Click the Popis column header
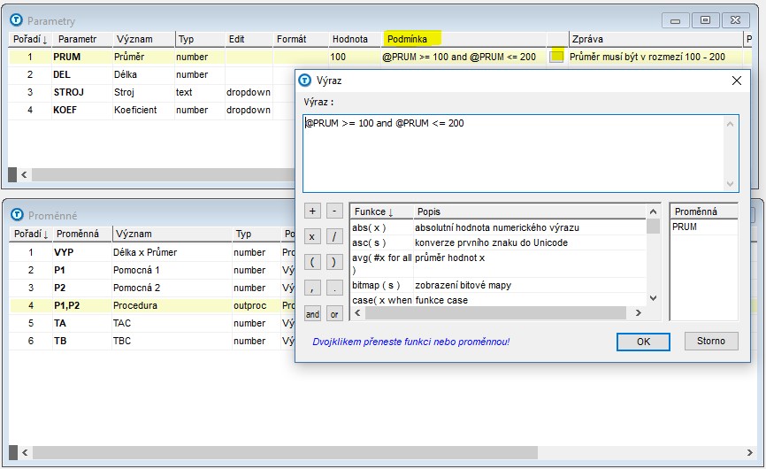The image size is (766, 469). tap(529, 211)
